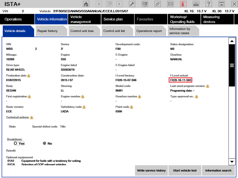This screenshot has width=238, height=178.
Task: Open Vehicle management main menu
Action: coord(84,19)
